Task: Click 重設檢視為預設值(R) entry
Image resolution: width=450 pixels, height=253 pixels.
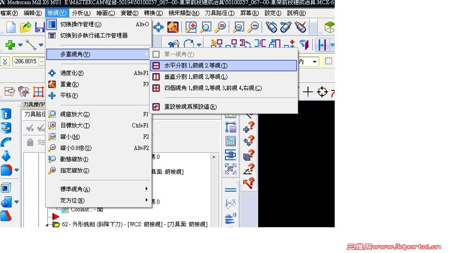Action: point(224,107)
